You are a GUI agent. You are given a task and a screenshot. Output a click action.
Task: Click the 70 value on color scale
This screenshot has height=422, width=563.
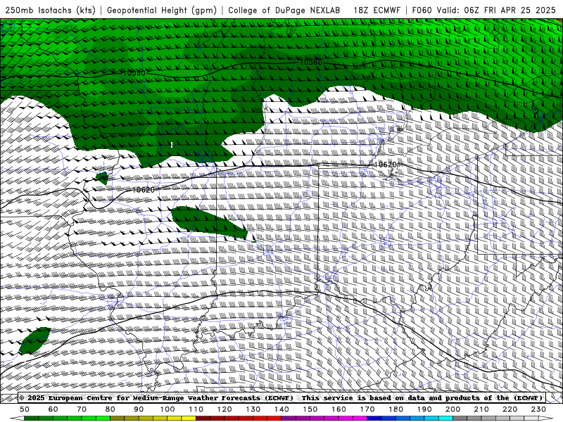tap(82, 409)
